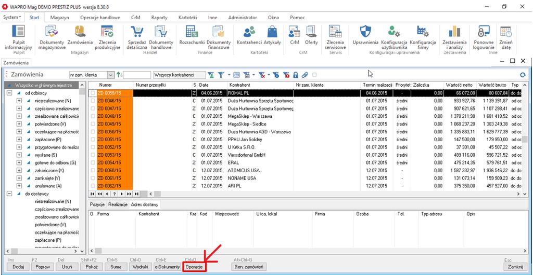
Task: Expand the 'zapłacone (P)' node under od odbiorcy
Action: 19,139
